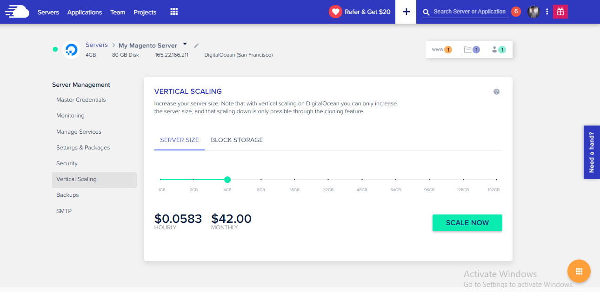This screenshot has height=292, width=600.
Task: Open the add new server plus menu
Action: [x=406, y=12]
